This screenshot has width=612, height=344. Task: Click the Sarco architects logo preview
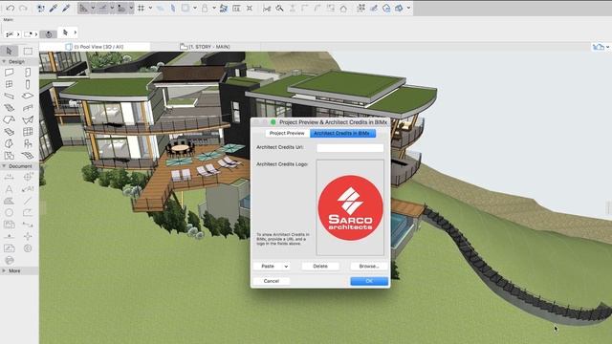(350, 207)
